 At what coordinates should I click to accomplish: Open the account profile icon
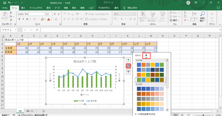click(188, 3)
